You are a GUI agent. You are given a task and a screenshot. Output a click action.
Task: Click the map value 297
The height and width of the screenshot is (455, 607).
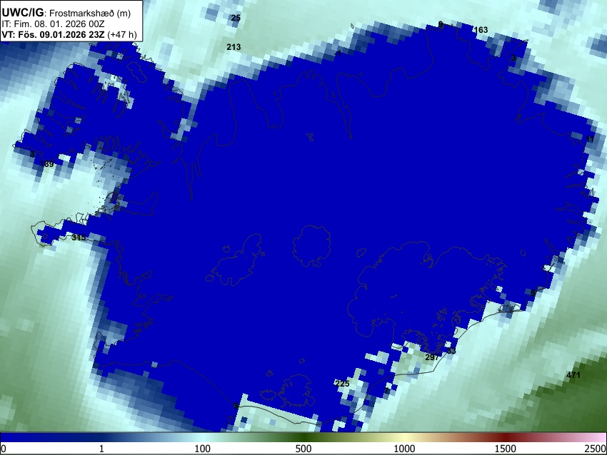coord(432,357)
